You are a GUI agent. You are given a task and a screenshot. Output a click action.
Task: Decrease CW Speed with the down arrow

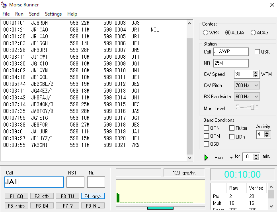pyautogui.click(x=256, y=76)
